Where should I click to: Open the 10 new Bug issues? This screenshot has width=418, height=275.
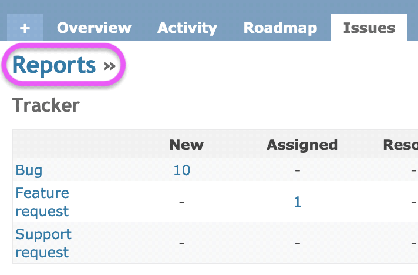click(x=182, y=170)
